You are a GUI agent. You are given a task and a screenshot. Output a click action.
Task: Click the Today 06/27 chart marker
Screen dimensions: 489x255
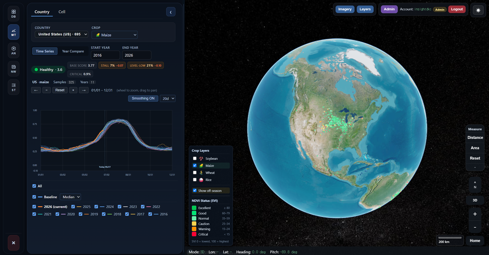(x=105, y=167)
